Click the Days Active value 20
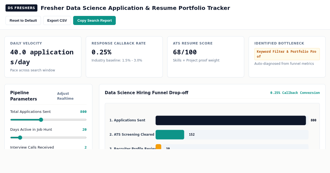The width and height of the screenshot is (330, 173). point(84,130)
